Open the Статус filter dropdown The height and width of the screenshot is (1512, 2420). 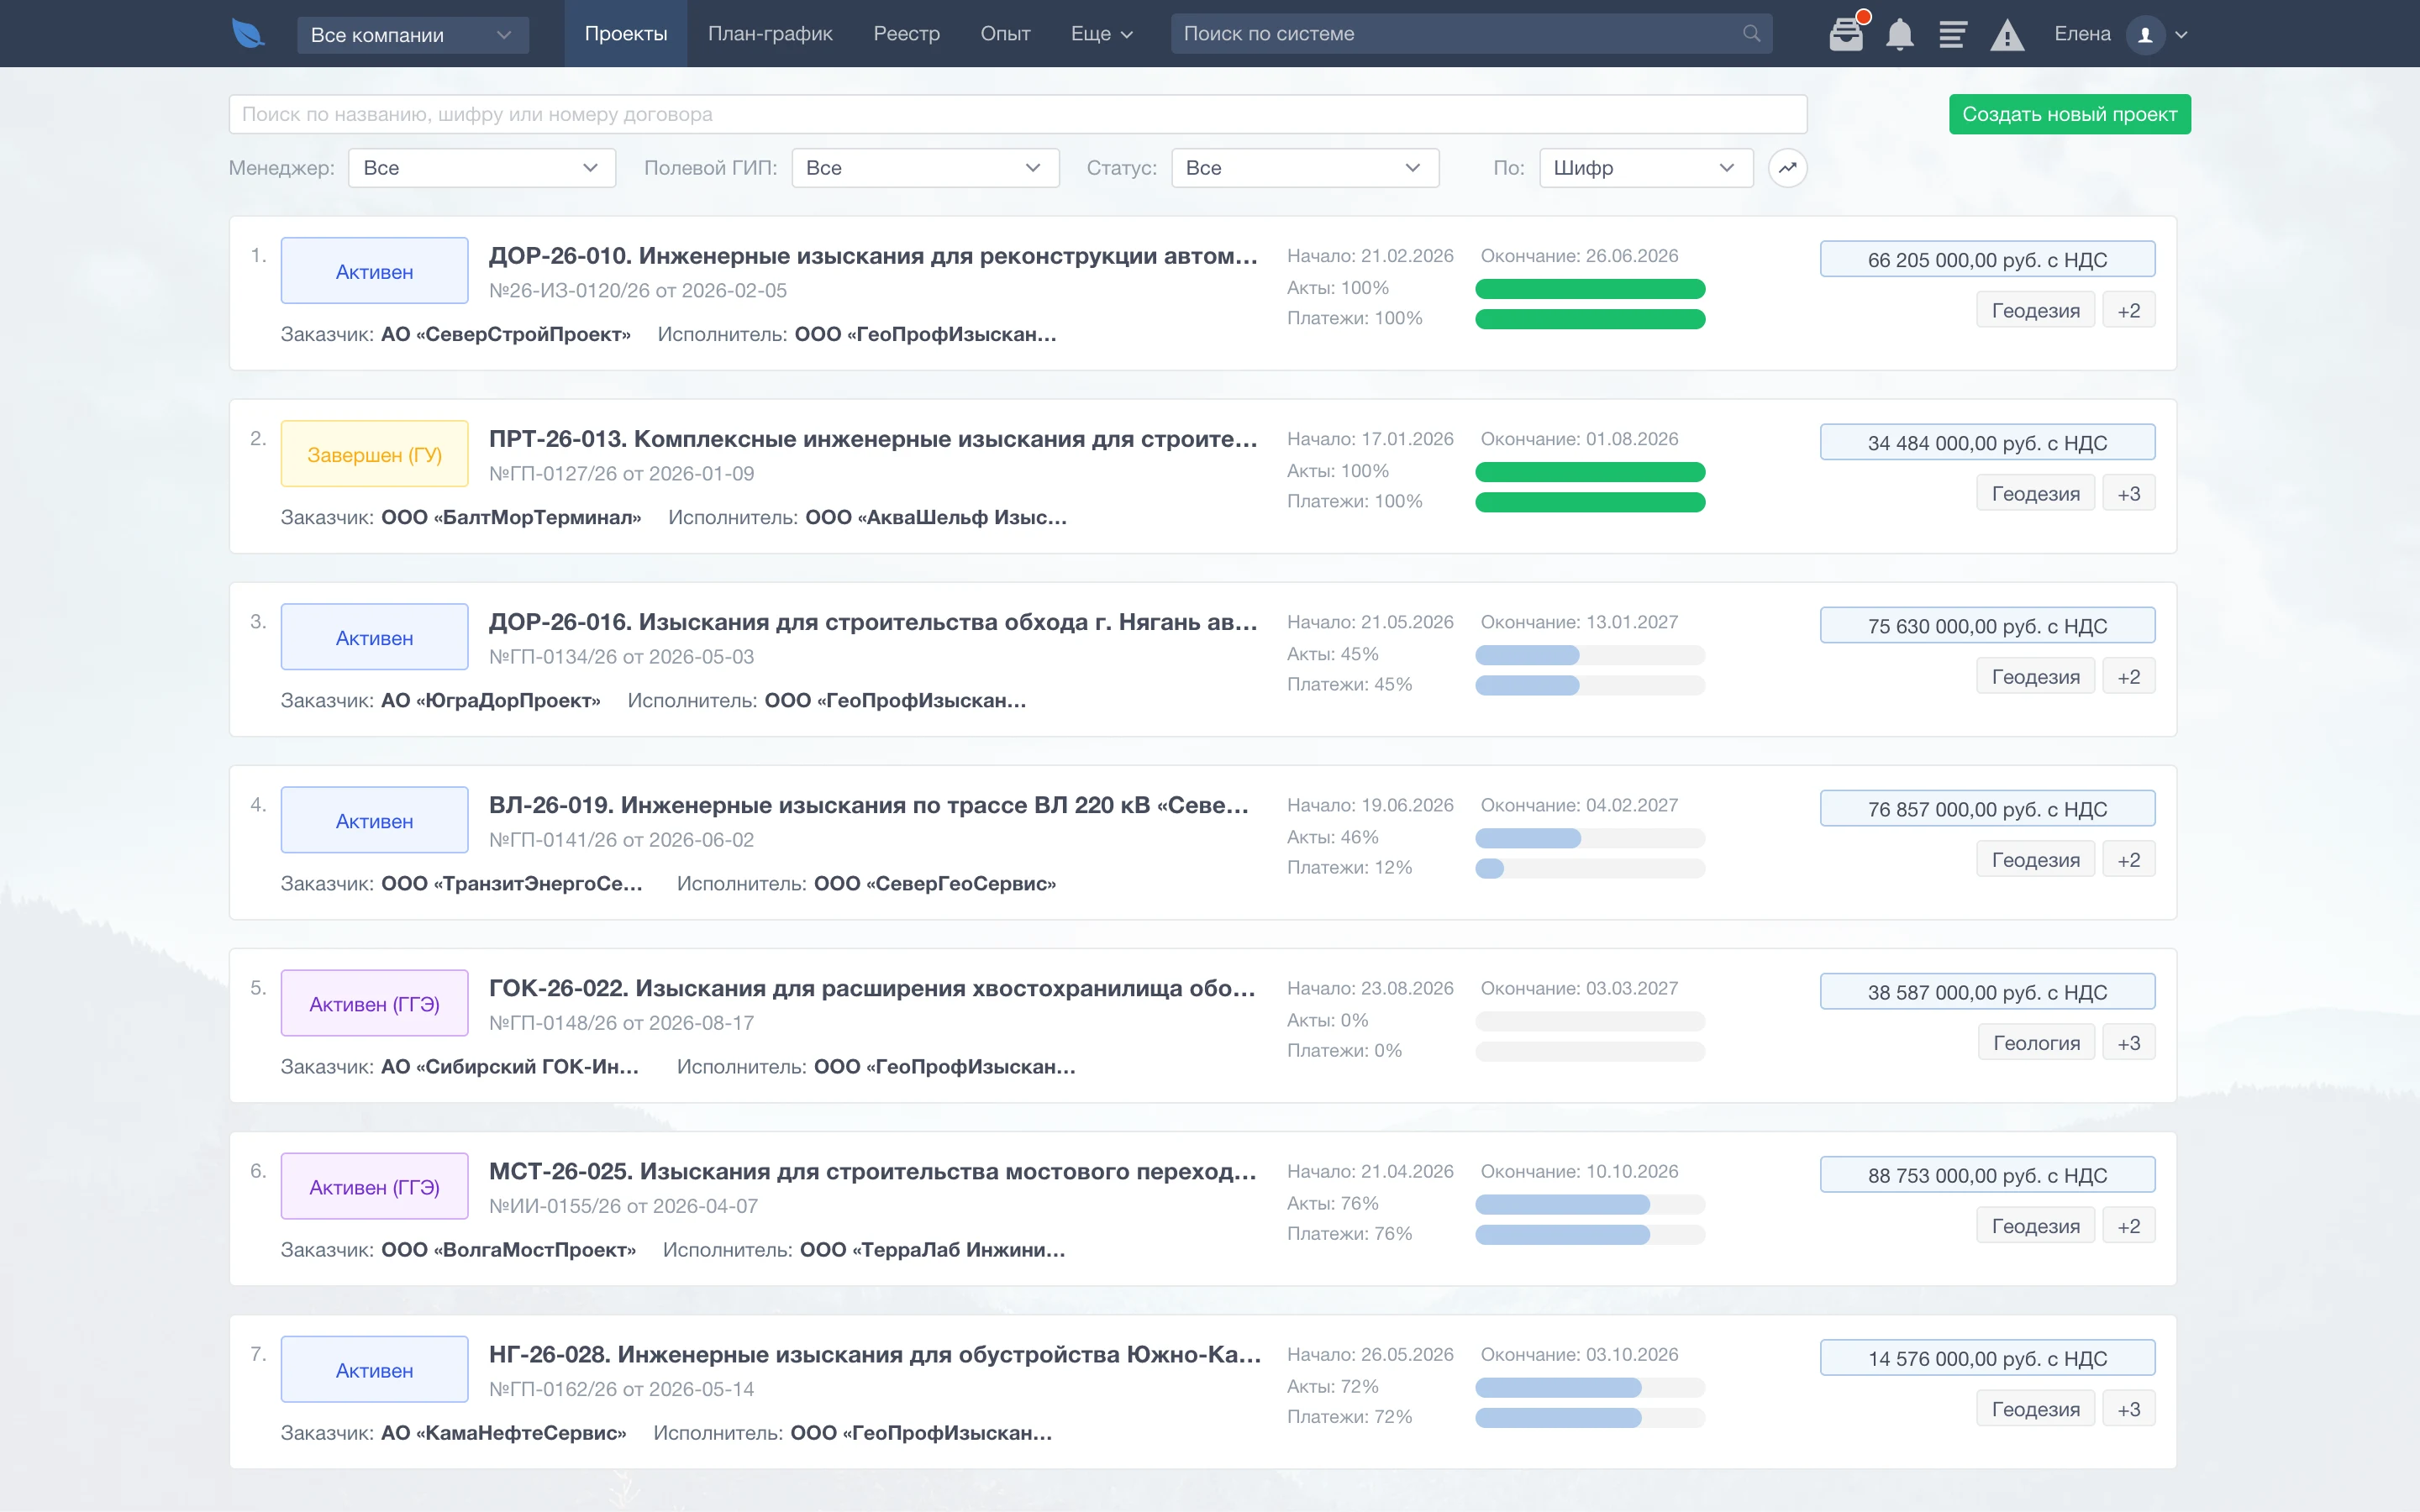click(x=1305, y=168)
